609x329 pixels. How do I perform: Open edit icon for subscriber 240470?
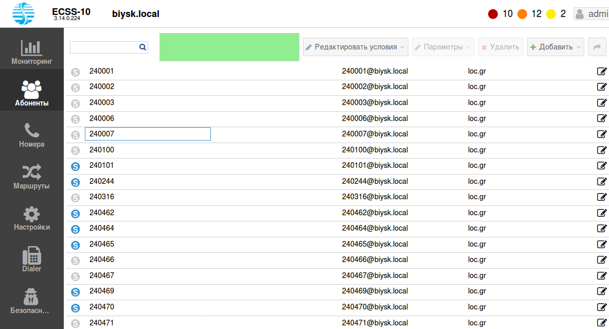(601, 307)
